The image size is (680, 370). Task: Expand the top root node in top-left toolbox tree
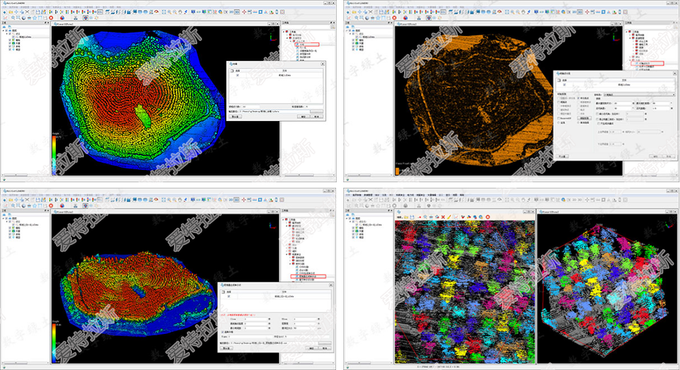tap(283, 31)
